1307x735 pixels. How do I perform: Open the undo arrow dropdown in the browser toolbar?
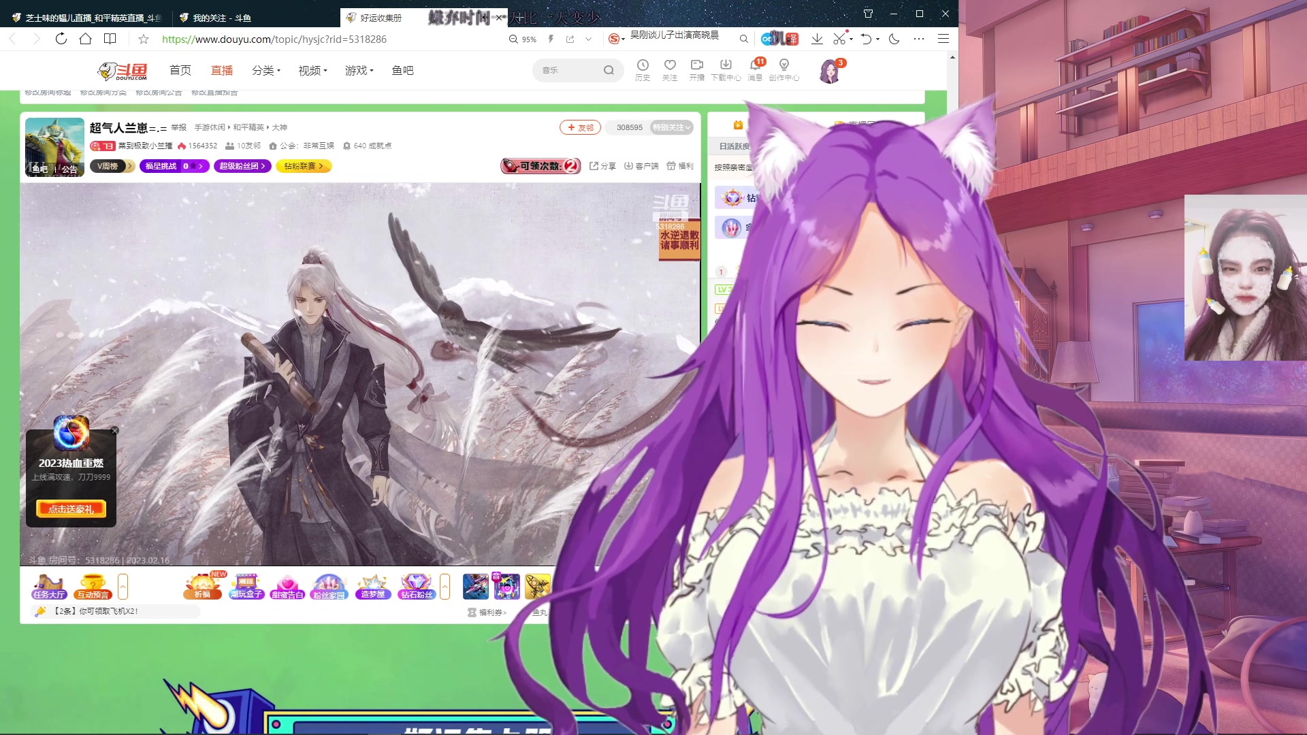pos(878,39)
